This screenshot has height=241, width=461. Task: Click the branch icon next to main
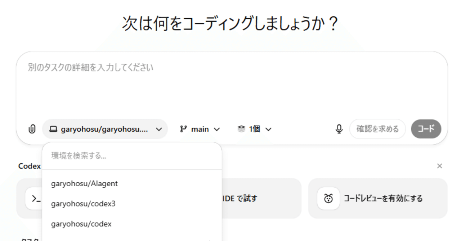click(x=184, y=129)
